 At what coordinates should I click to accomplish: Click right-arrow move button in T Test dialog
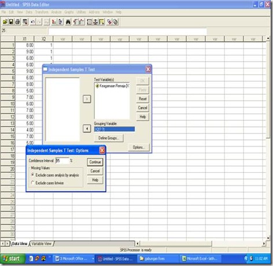tap(87, 99)
